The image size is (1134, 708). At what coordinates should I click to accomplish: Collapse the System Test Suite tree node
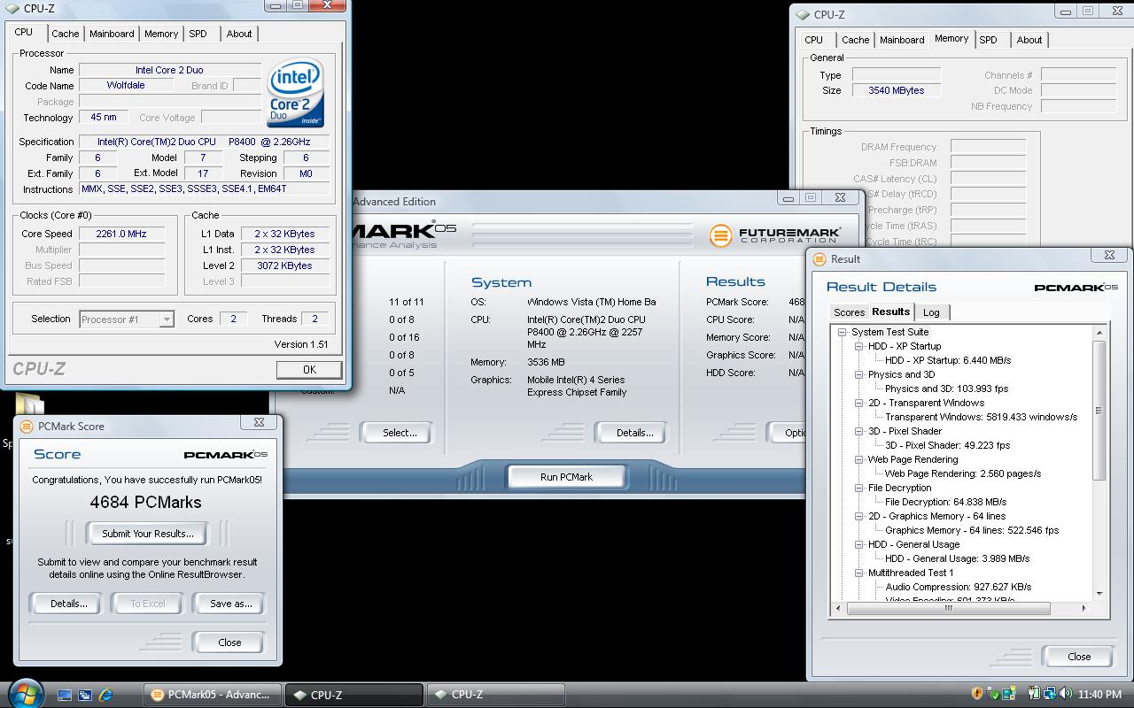tap(843, 332)
